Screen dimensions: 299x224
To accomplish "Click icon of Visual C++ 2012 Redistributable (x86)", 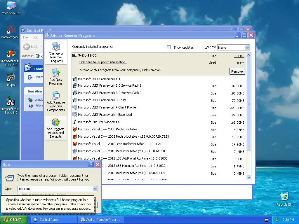I will tap(75, 151).
